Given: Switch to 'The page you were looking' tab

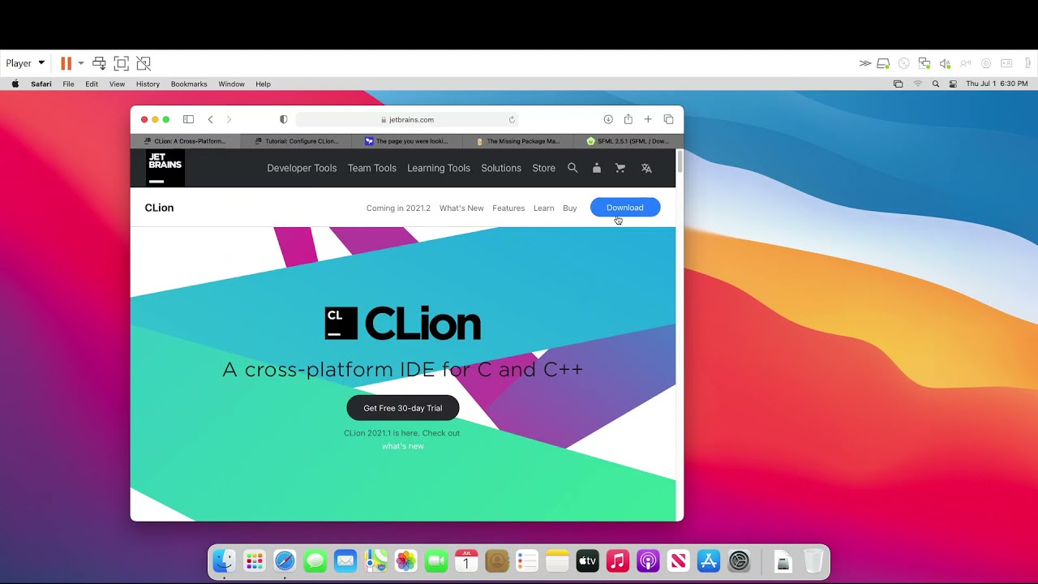Looking at the screenshot, I should (x=406, y=141).
